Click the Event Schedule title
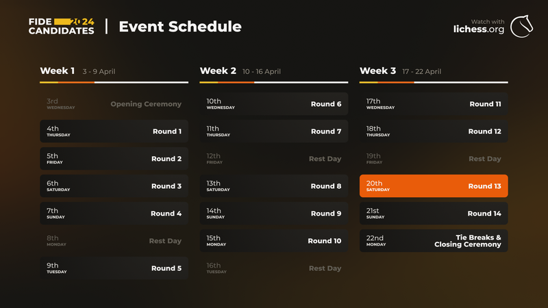Viewport: 548px width, 308px height. coord(180,27)
